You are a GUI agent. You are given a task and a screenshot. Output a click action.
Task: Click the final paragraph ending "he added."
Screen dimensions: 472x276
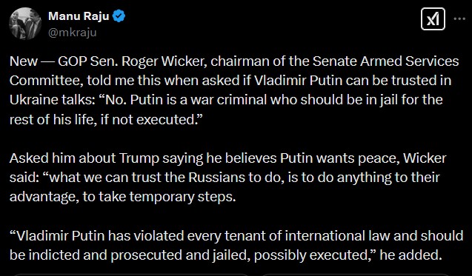[x=236, y=245]
